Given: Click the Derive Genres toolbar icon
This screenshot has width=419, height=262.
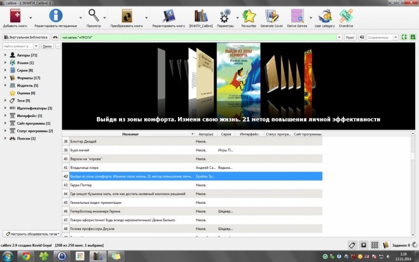Looking at the screenshot, I should point(297,16).
